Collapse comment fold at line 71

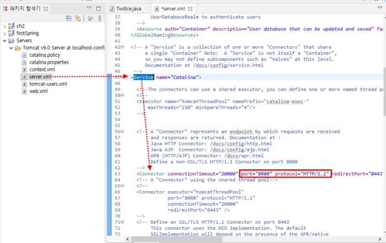(x=122, y=222)
